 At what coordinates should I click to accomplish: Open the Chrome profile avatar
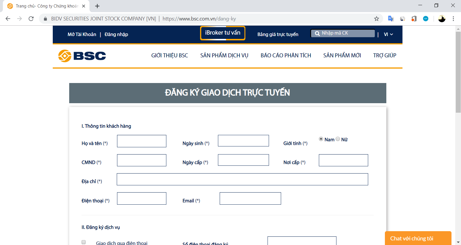point(442,19)
